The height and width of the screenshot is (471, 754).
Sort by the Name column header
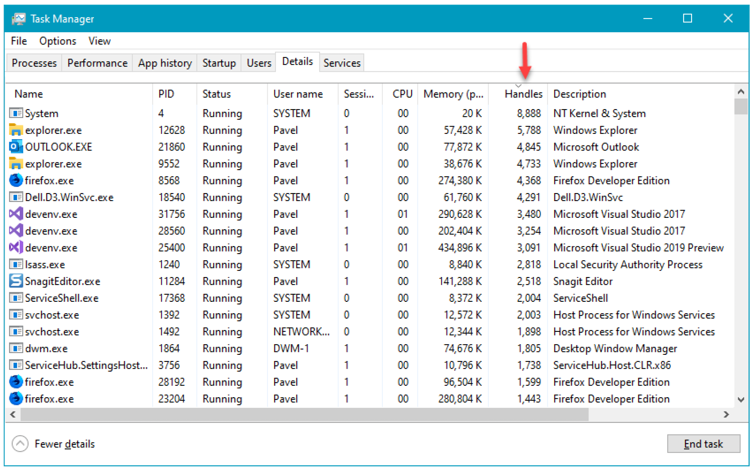click(79, 94)
